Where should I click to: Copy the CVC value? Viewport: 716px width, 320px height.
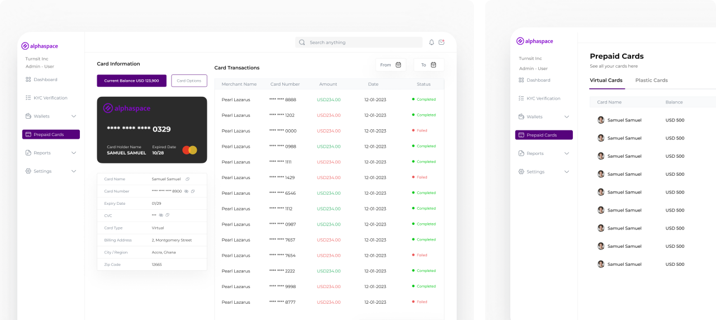click(167, 215)
